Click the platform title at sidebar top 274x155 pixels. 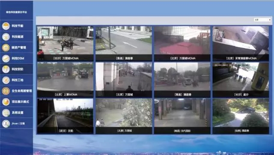[x=16, y=12]
